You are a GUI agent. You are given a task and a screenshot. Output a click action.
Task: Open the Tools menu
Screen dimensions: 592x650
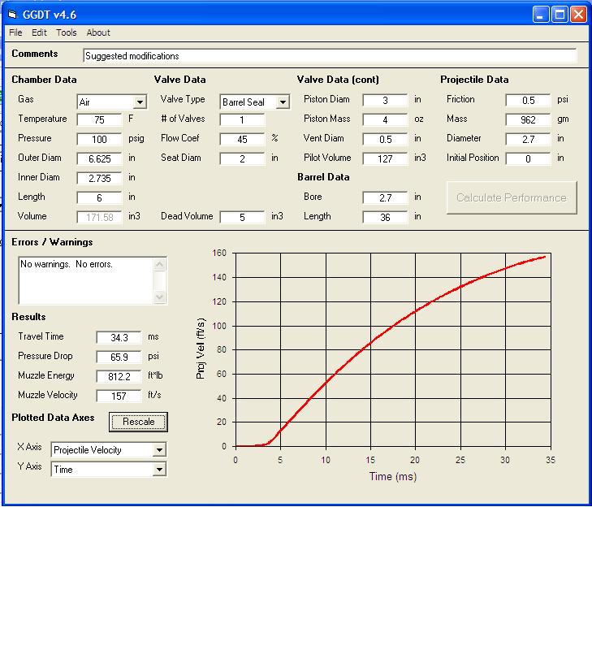tap(67, 32)
